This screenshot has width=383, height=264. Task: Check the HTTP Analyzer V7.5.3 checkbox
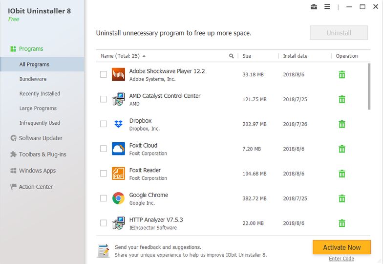pyautogui.click(x=104, y=223)
